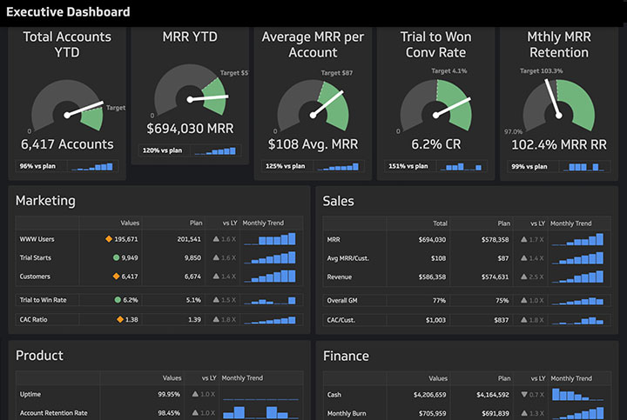Click the up triangle in the Marketing Customers row

[216, 277]
